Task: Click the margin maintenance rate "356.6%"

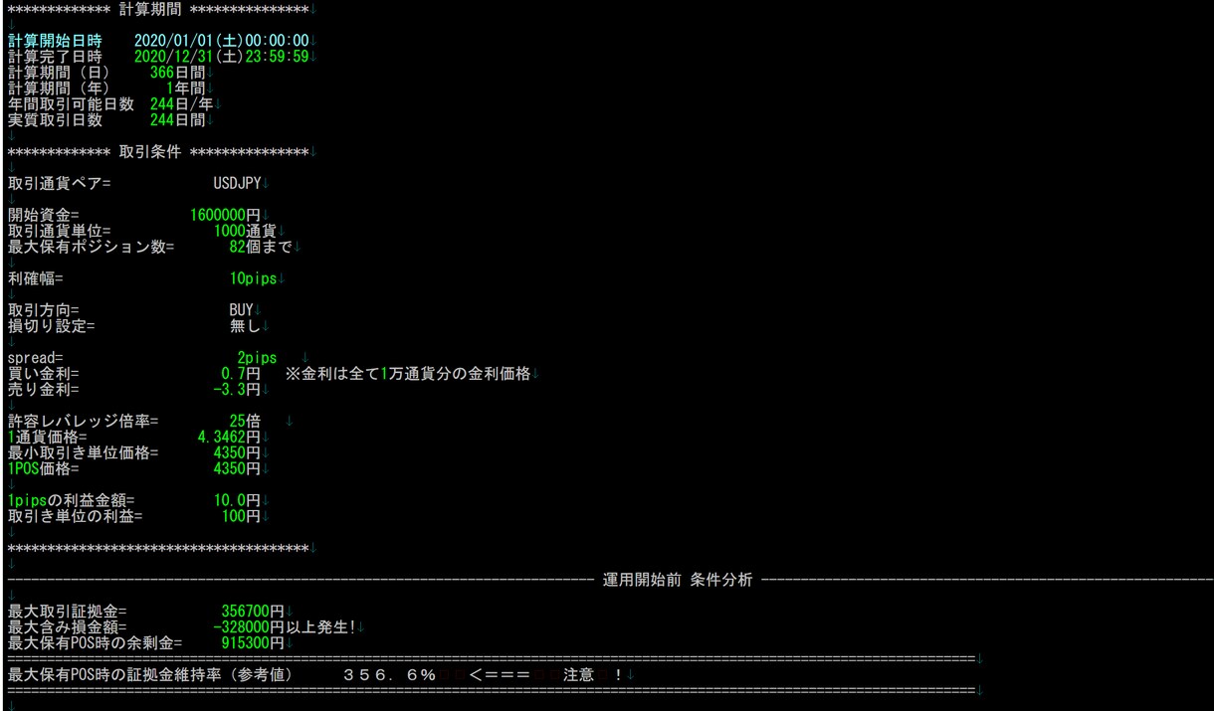Action: tap(390, 677)
